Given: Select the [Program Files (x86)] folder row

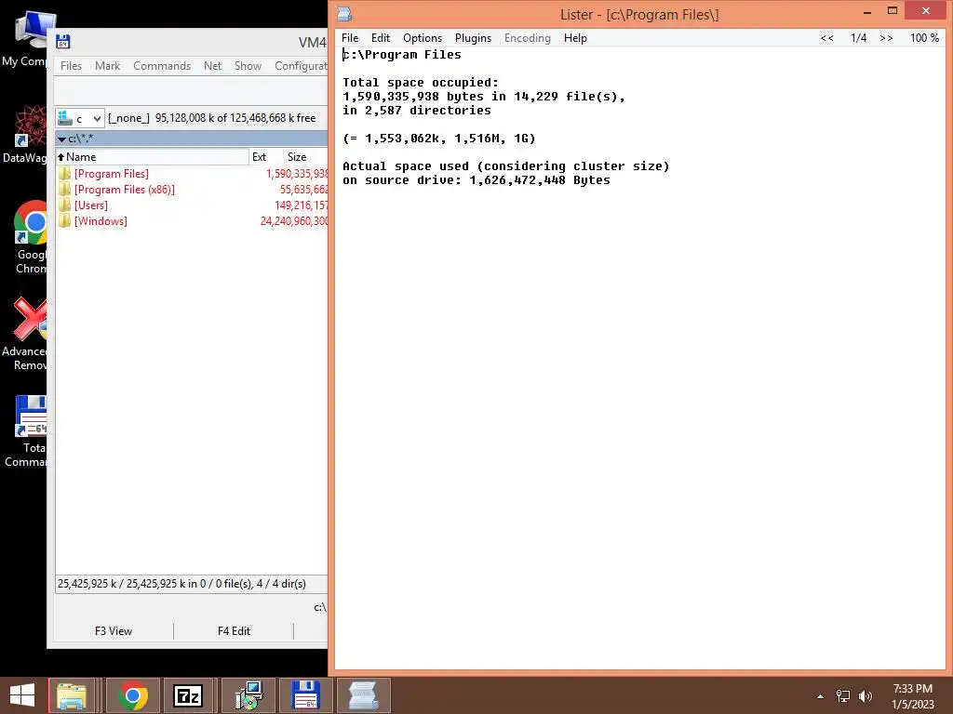Looking at the screenshot, I should click(x=192, y=190).
